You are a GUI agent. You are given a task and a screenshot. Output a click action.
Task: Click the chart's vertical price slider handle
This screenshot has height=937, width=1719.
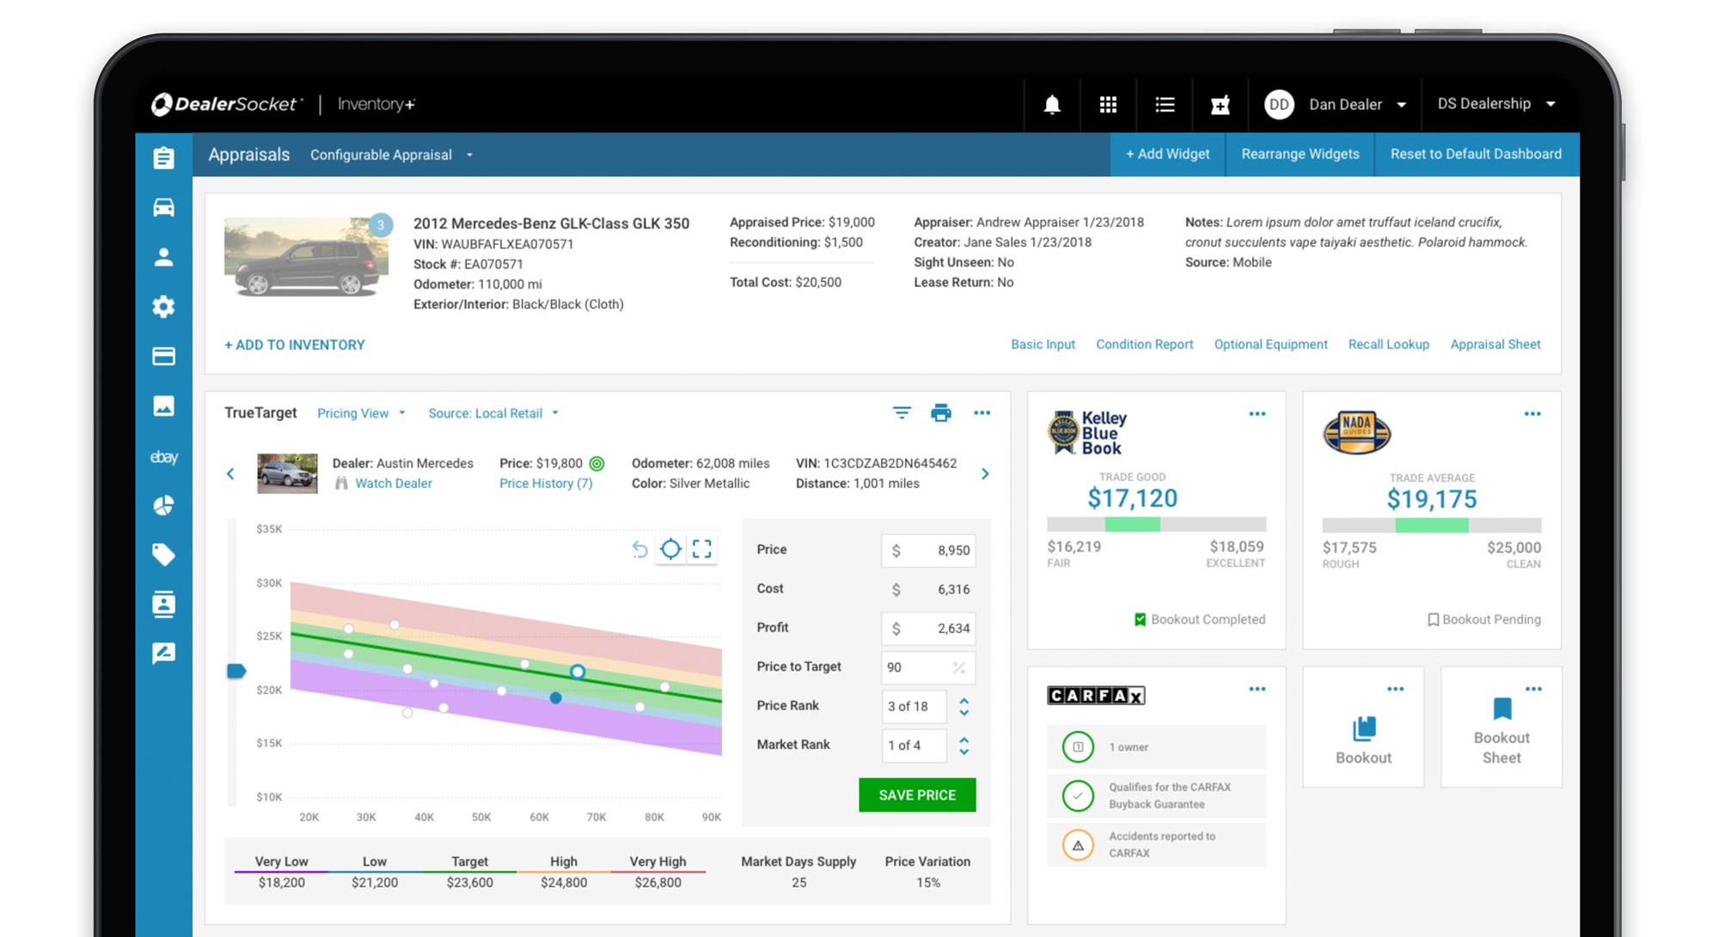[x=236, y=671]
